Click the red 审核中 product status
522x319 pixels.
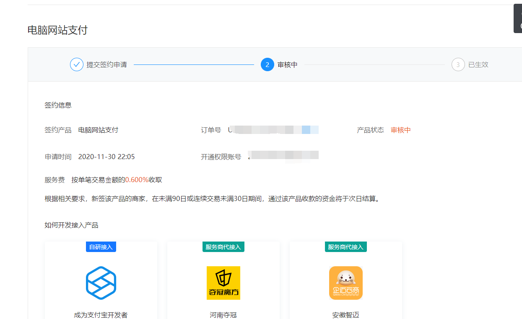point(401,130)
